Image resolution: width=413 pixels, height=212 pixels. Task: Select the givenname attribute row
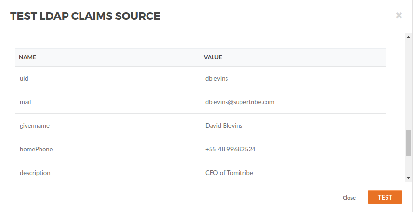click(200, 125)
